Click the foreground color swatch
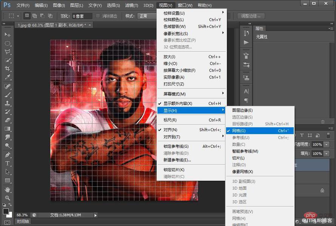336x226 pixels. 6,211
